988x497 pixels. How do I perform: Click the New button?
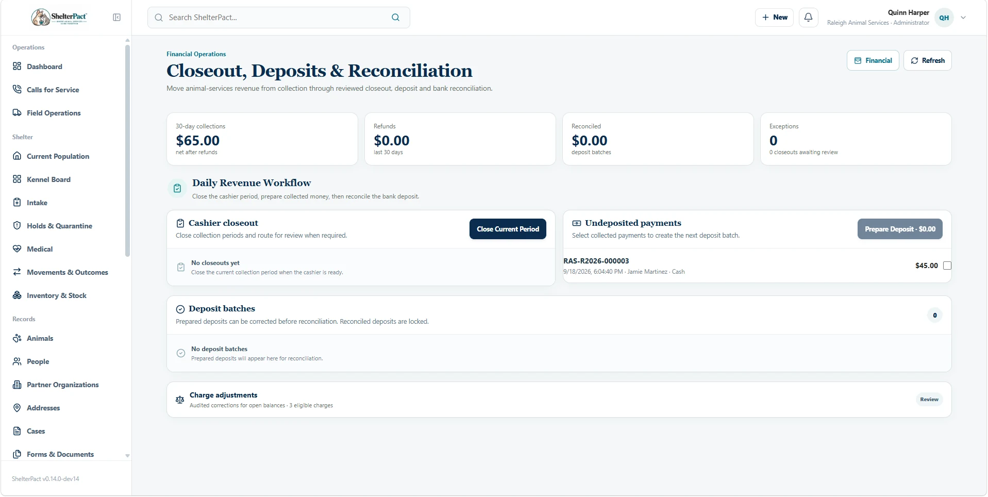tap(774, 18)
